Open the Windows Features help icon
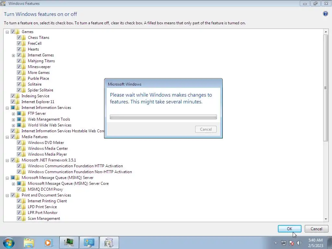This screenshot has width=332, height=249. click(326, 14)
